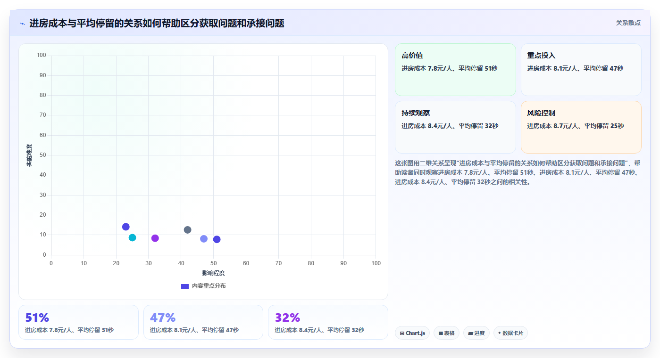Image resolution: width=660 pixels, height=358 pixels.
Task: Open the 重点投入 card
Action: coord(581,70)
